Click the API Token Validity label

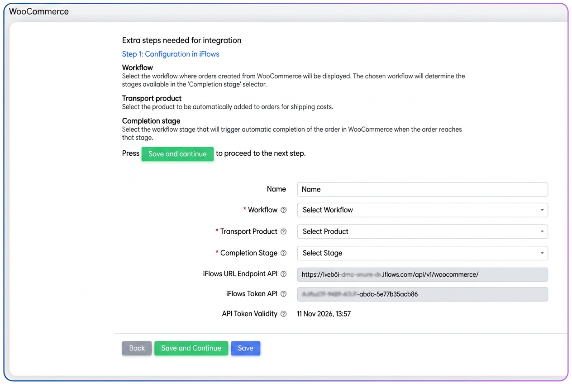(249, 314)
